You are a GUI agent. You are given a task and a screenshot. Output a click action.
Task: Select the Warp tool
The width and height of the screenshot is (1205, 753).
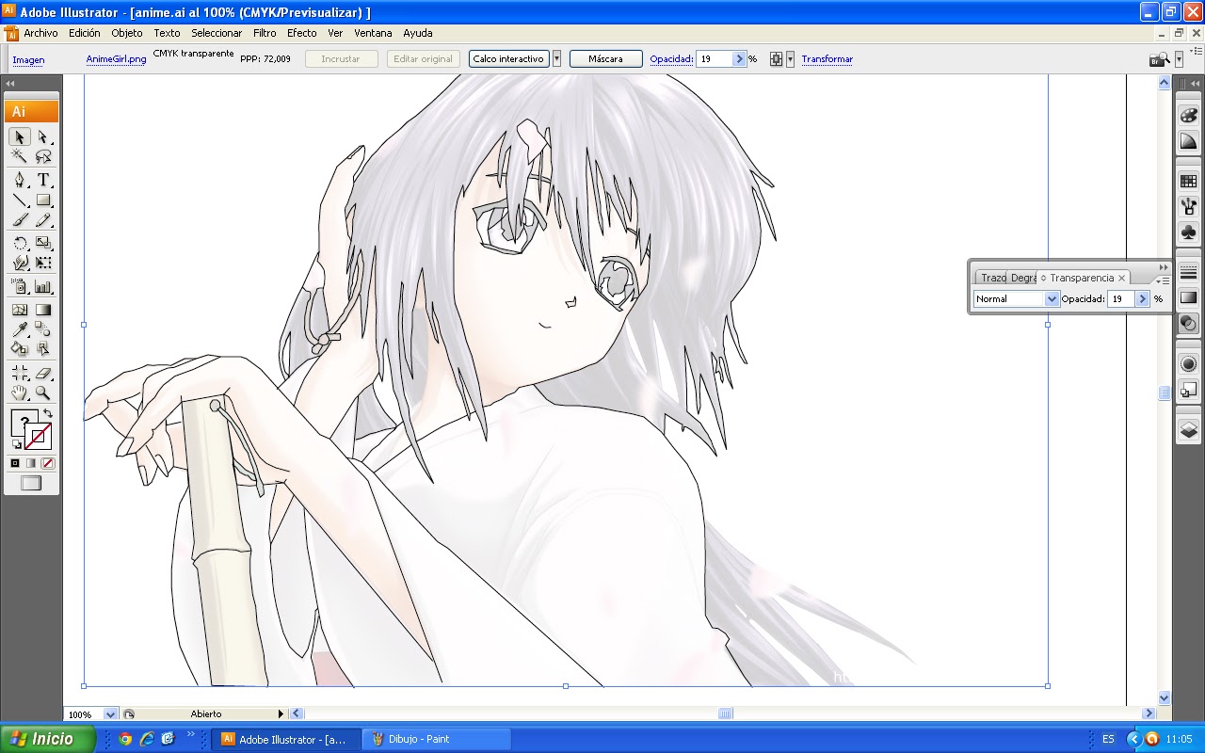[x=20, y=263]
